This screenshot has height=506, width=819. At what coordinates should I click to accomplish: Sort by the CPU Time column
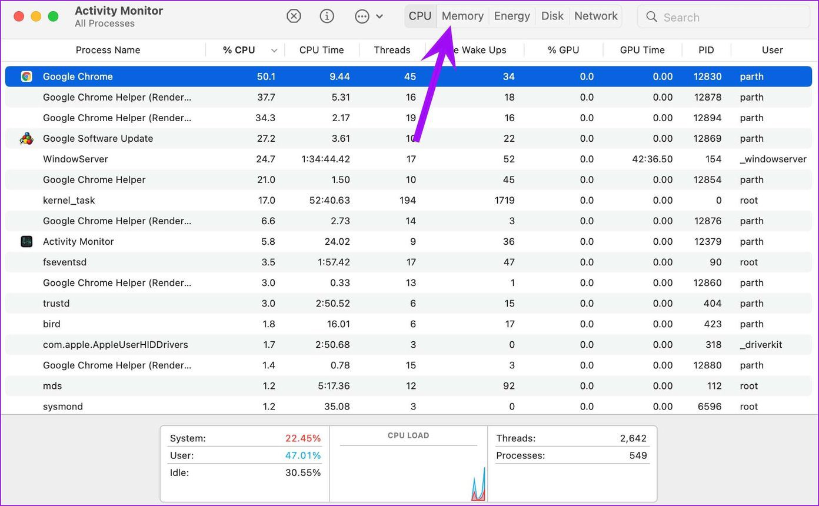(x=322, y=50)
